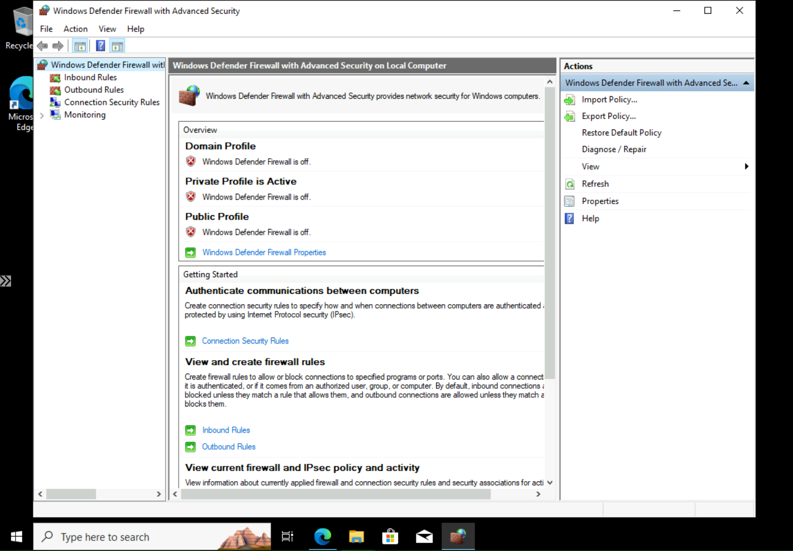Open the Inbound Rules link in Getting Started
The image size is (793, 551).
point(226,430)
